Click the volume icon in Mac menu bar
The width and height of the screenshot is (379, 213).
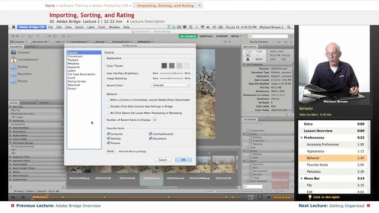pos(208,27)
